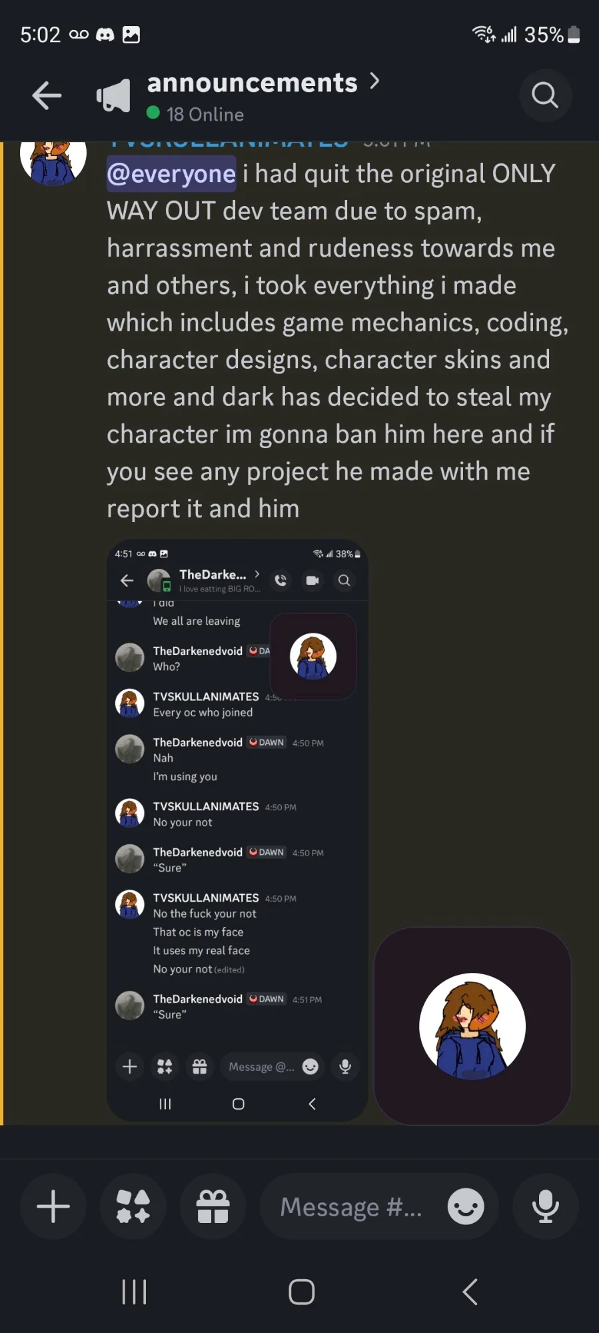Tap the Android system back button
599x1333 pixels.
click(x=470, y=1292)
